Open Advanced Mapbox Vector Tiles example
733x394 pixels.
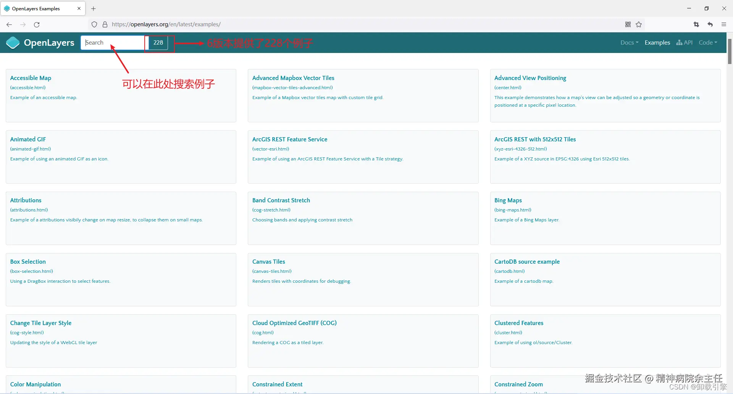293,78
